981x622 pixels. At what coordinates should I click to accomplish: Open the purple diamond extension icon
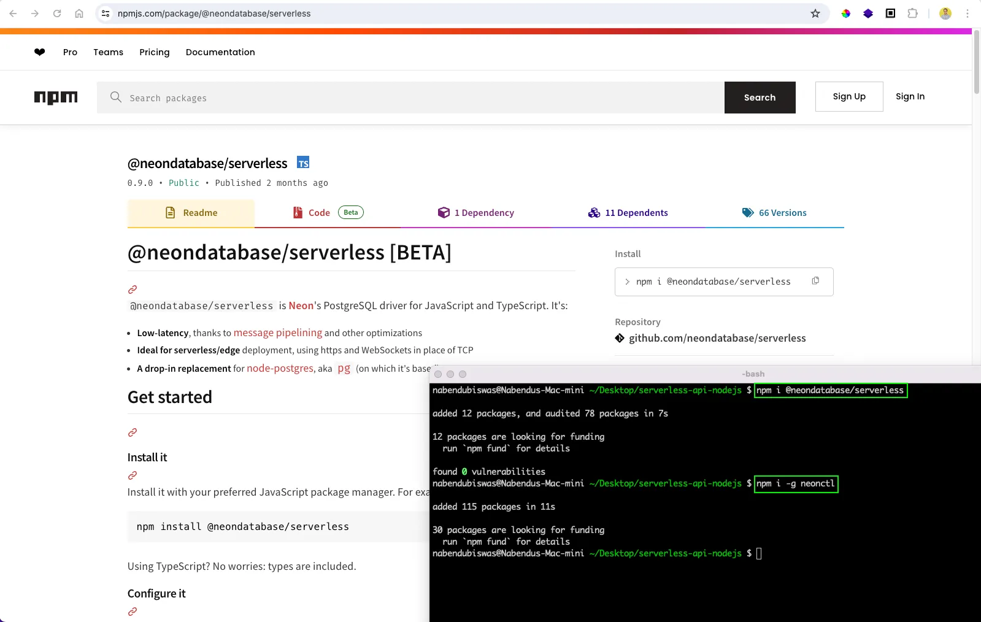pos(868,13)
